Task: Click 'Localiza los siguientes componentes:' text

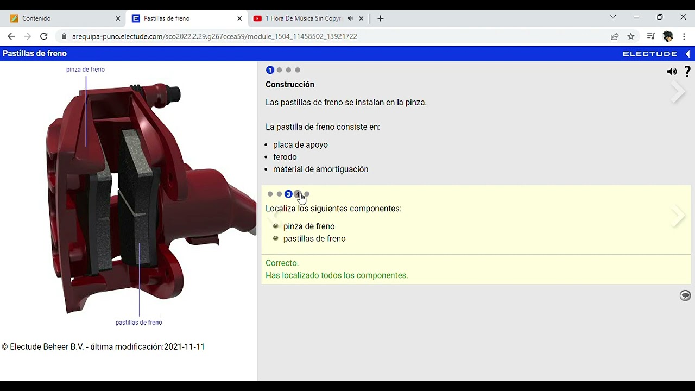Action: pos(333,209)
